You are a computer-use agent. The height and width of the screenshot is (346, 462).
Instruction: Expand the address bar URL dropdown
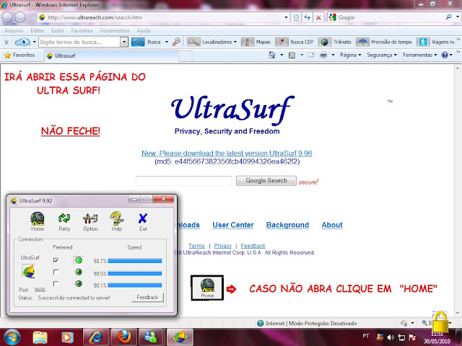click(x=286, y=17)
